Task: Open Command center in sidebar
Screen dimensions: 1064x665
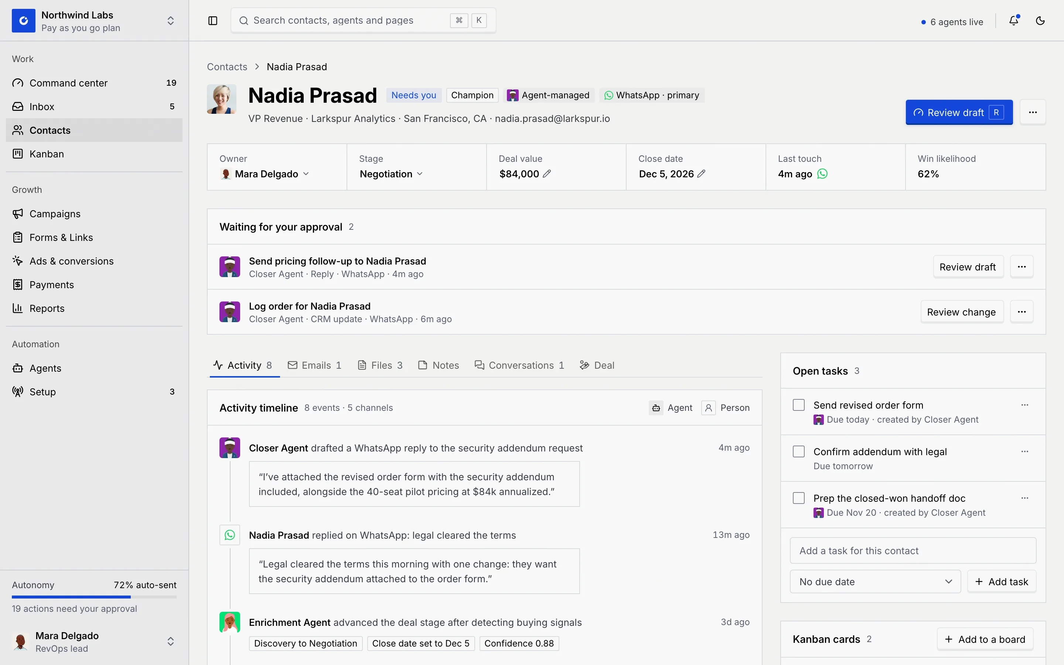Action: tap(94, 83)
